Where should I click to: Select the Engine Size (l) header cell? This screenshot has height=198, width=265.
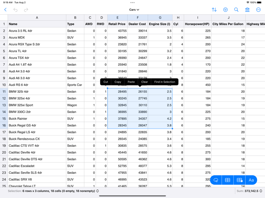(x=160, y=24)
